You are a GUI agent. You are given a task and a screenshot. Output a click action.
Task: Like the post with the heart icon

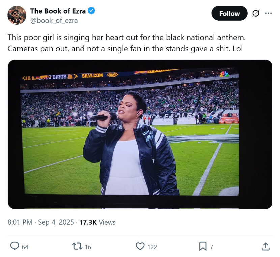140,247
